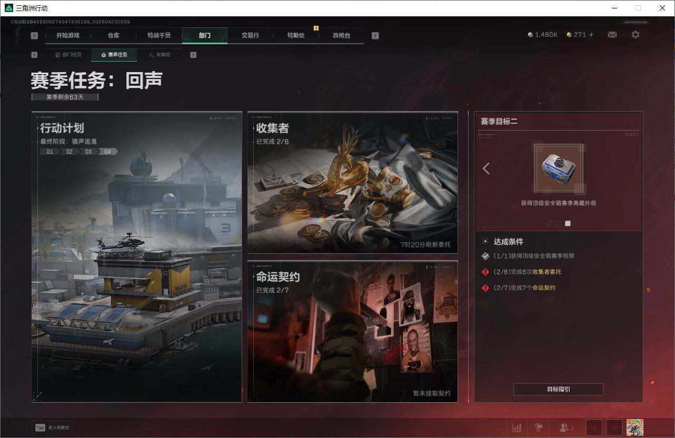Click the statistics chart icon in bottom bar
This screenshot has width=675, height=438.
(x=517, y=427)
